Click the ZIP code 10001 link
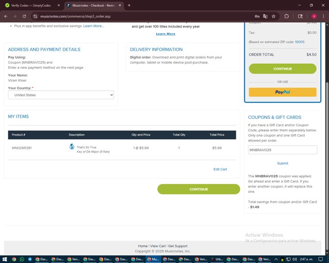Screen dimensions: 329x263 pos(299,42)
